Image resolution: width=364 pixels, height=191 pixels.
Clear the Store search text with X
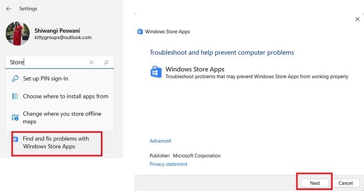pyautogui.click(x=92, y=62)
